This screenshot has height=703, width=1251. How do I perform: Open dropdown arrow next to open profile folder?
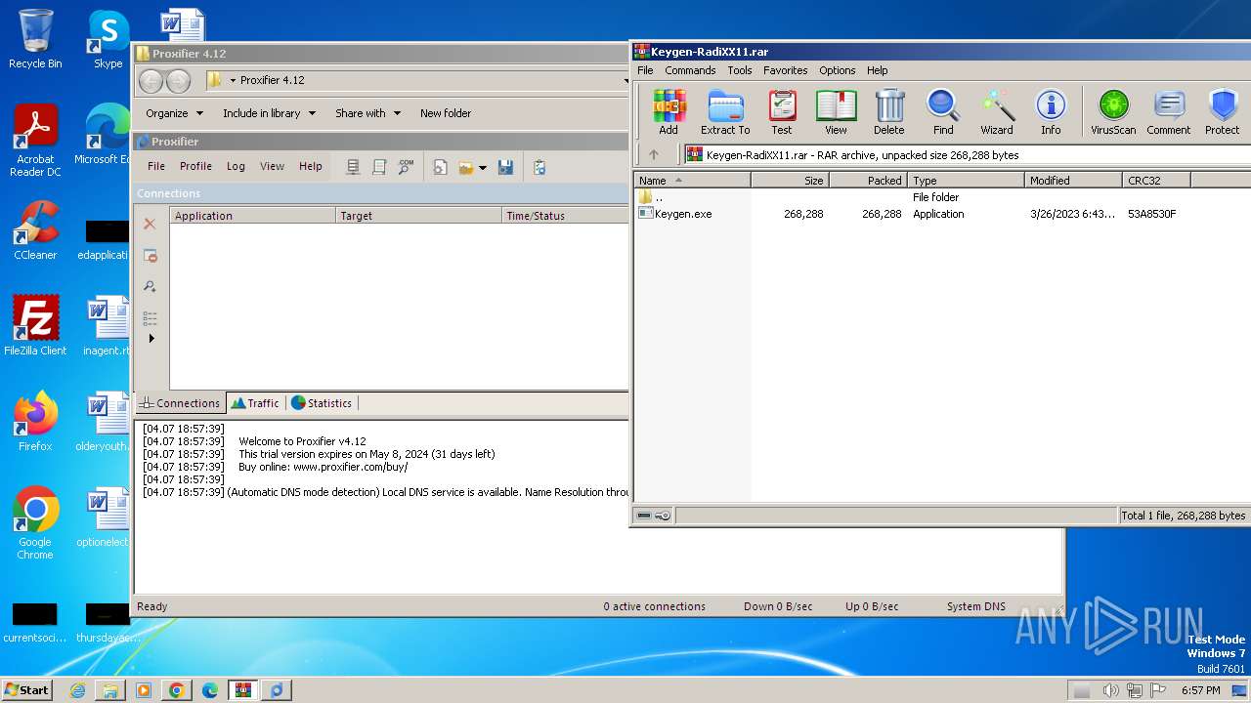(483, 168)
